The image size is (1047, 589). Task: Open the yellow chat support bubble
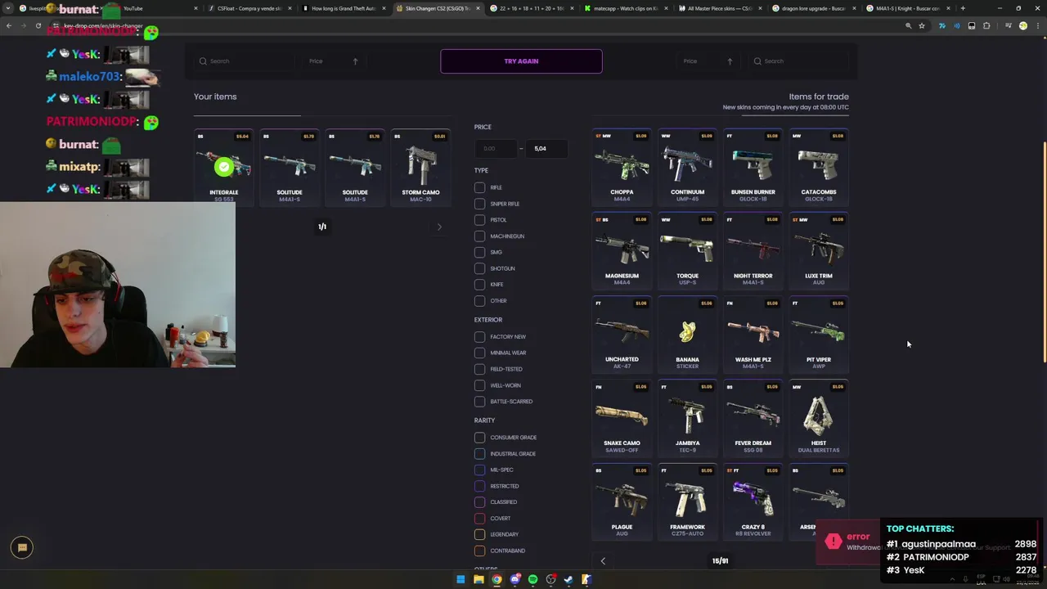click(22, 547)
